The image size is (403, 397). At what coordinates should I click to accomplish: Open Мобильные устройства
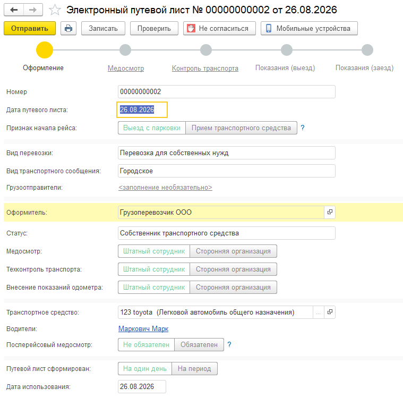(x=309, y=28)
